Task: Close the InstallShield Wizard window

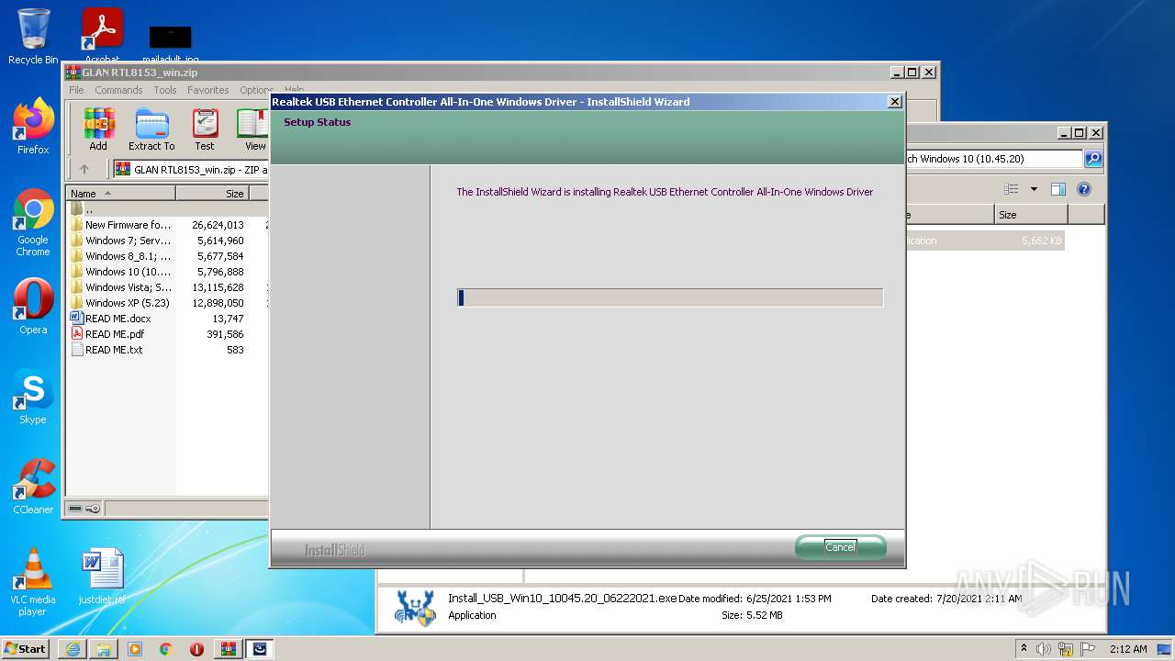Action: [x=895, y=102]
